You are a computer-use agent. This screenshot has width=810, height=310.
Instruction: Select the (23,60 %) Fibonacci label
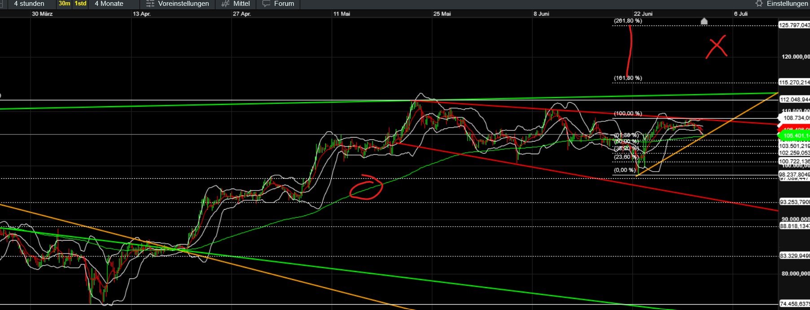coord(626,157)
